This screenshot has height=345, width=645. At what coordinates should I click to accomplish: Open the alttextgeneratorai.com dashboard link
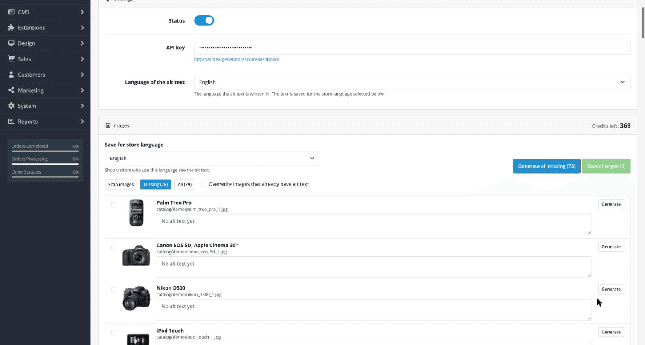(x=237, y=59)
